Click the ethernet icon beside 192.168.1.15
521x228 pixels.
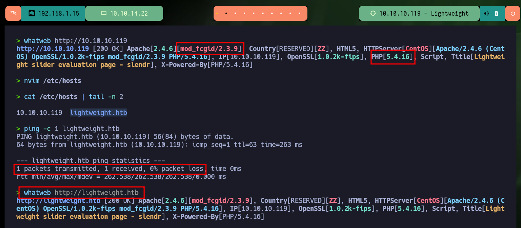(x=32, y=13)
